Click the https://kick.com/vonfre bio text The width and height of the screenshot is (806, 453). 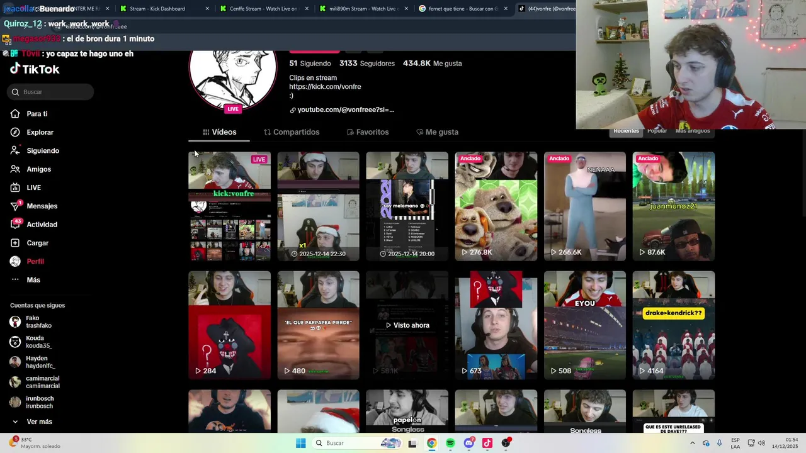tap(325, 87)
